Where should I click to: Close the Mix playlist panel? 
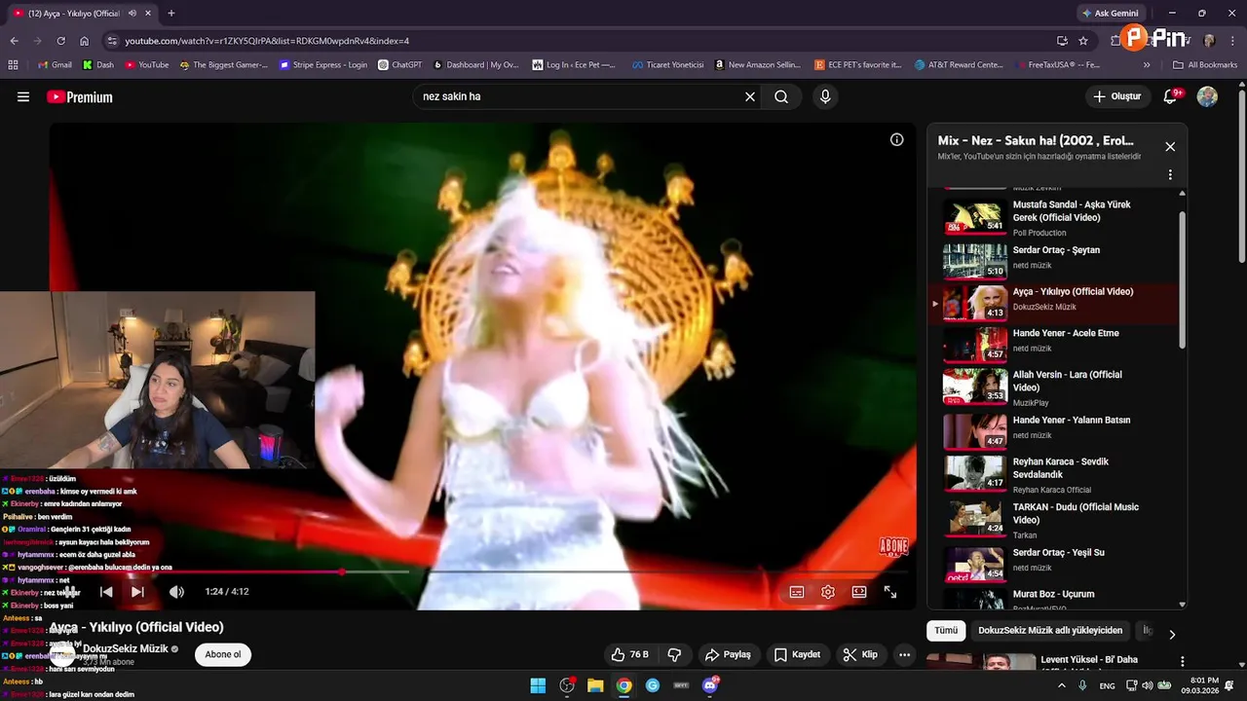pos(1170,146)
